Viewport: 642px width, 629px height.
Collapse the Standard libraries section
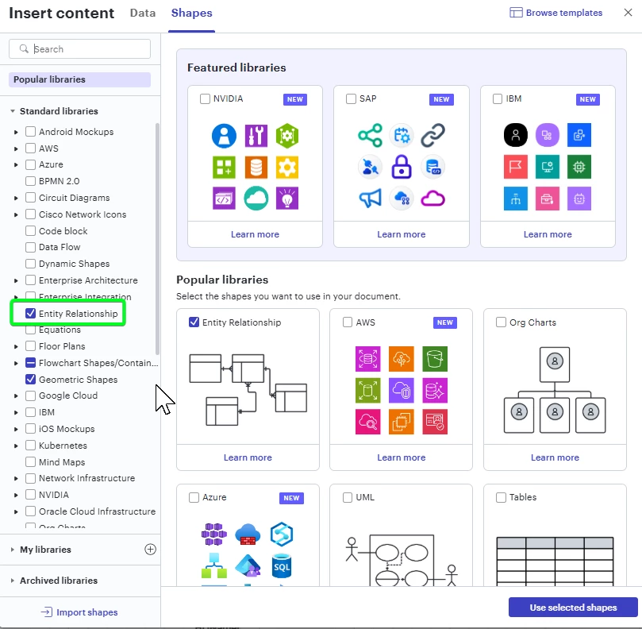pyautogui.click(x=12, y=111)
